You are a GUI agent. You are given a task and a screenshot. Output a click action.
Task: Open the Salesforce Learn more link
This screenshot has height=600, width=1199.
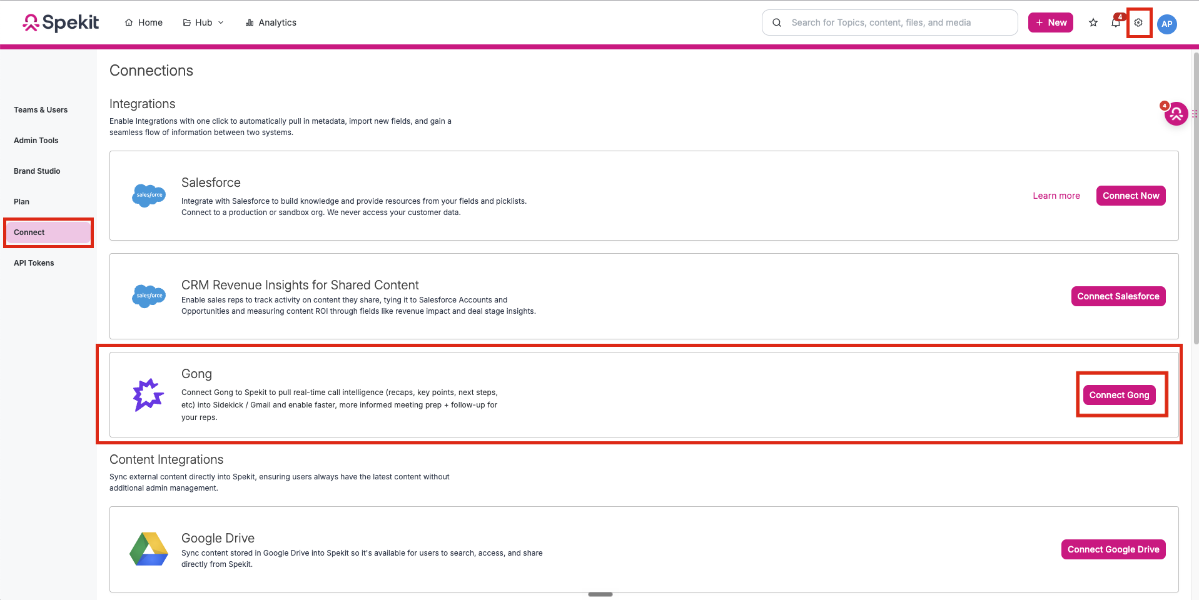coord(1056,196)
